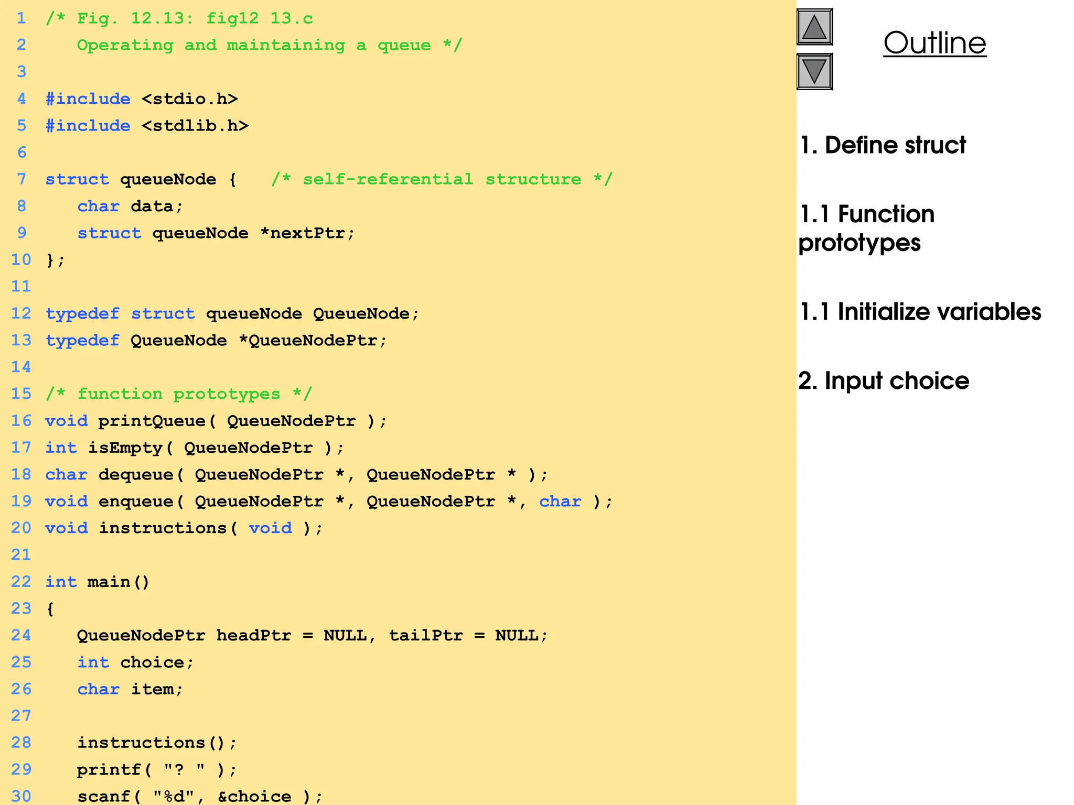The height and width of the screenshot is (805, 1074).
Task: Click the 'self-referential structure' comment
Action: coord(442,180)
